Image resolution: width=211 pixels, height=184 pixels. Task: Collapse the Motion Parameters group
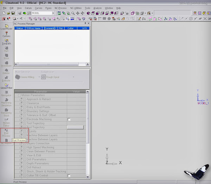(x=19, y=95)
